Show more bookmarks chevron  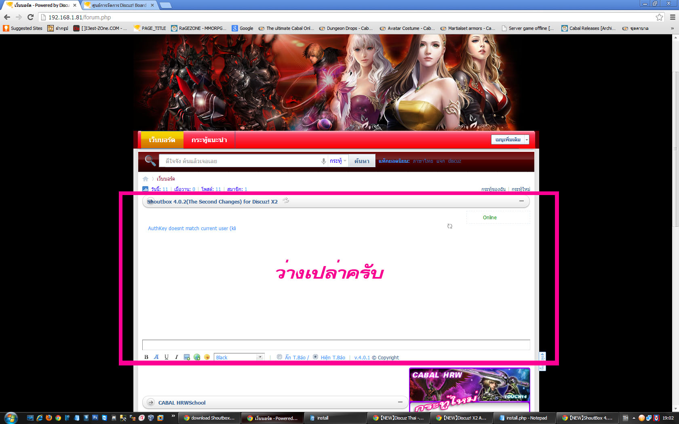point(673,28)
